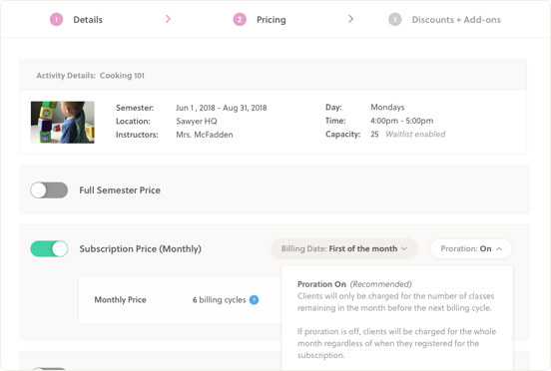
Task: Click the Mondays day value
Action: 387,107
